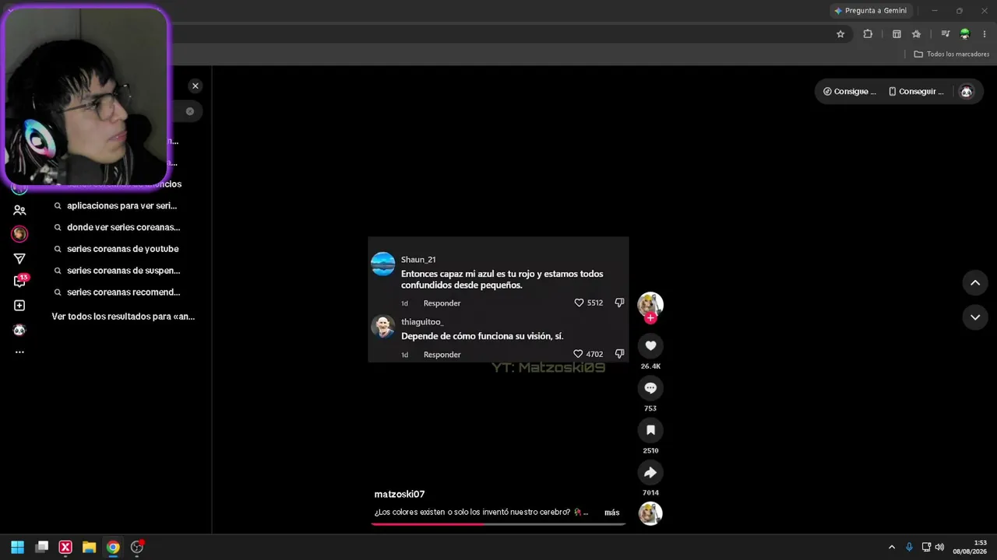This screenshot has height=560, width=997.
Task: Clear the search field text
Action: (x=189, y=111)
